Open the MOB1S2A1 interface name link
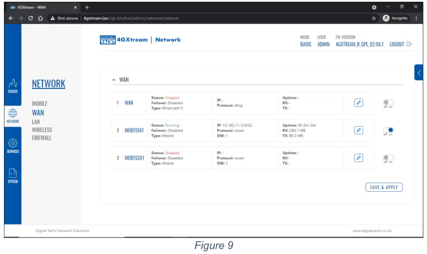 tap(134, 158)
